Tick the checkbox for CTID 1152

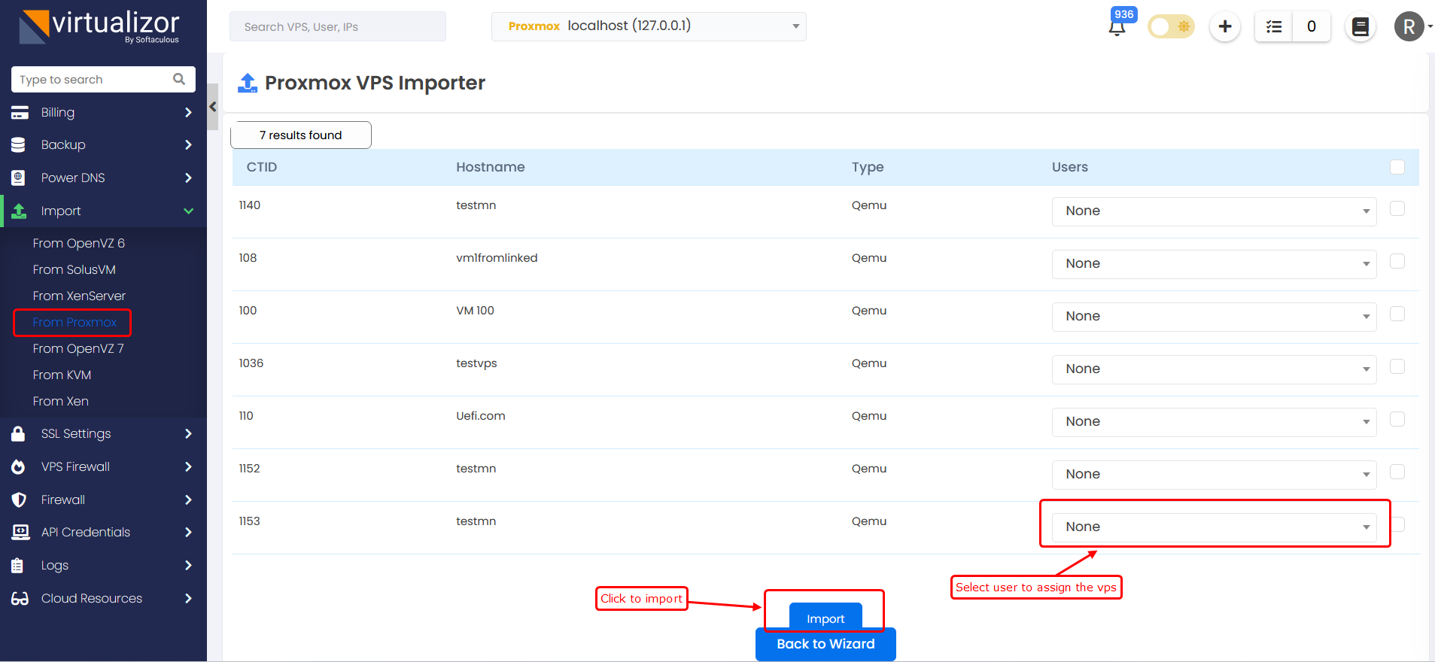(x=1397, y=472)
